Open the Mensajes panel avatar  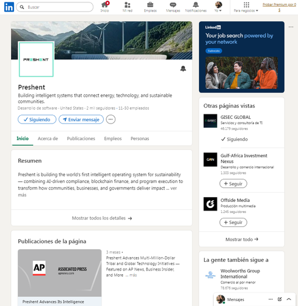tap(220, 299)
